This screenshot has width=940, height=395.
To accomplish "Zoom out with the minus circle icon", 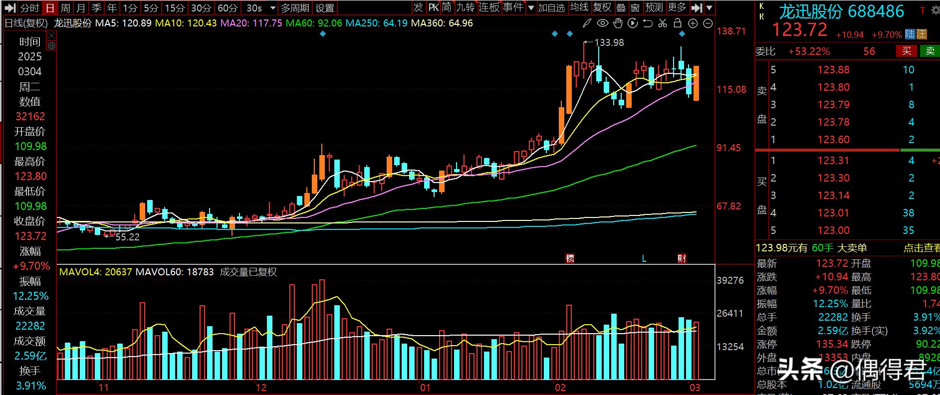I will [x=708, y=23].
